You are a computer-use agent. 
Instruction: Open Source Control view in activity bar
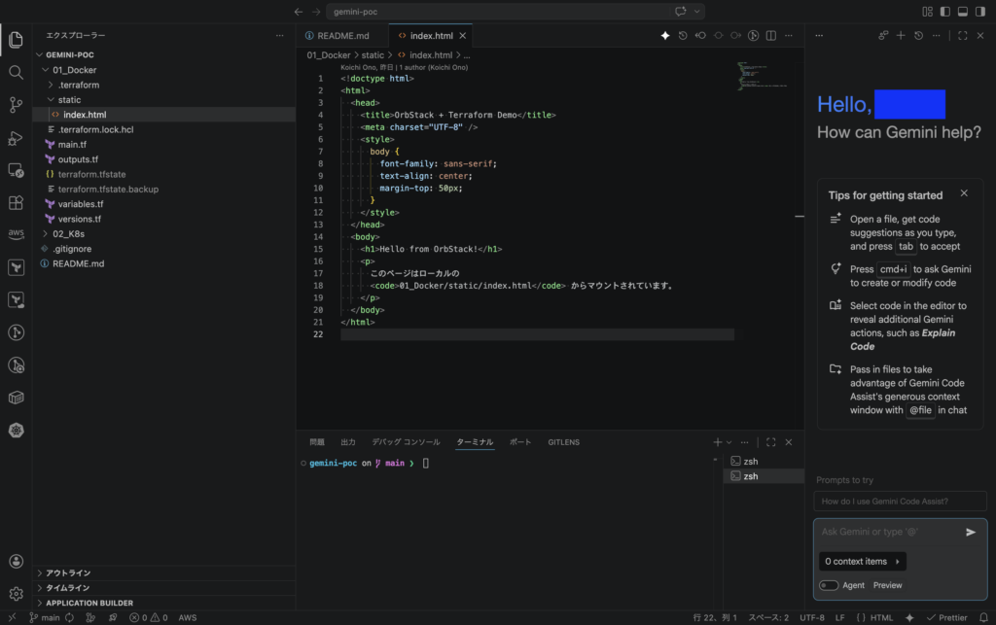16,105
